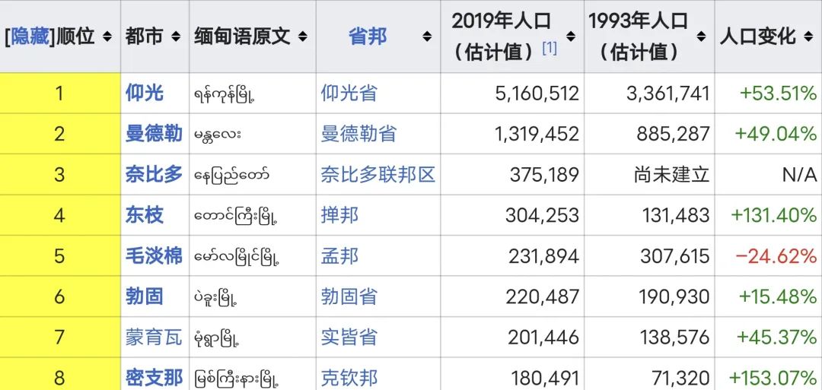Open the 奈比多联邦区 region link
Image resolution: width=822 pixels, height=390 pixels.
[x=378, y=175]
